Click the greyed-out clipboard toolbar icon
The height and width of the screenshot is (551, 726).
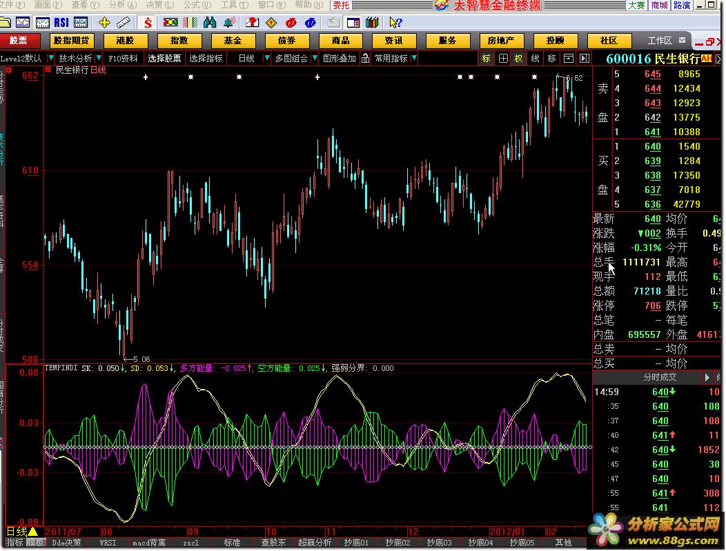333,22
